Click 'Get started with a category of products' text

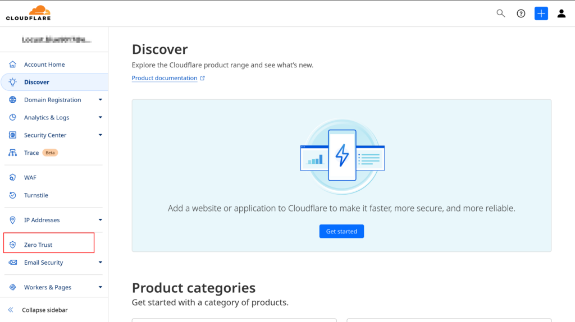pyautogui.click(x=210, y=302)
